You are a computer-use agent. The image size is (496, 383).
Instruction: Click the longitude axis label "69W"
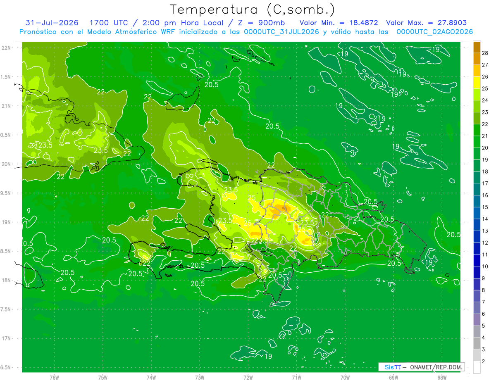(393, 377)
